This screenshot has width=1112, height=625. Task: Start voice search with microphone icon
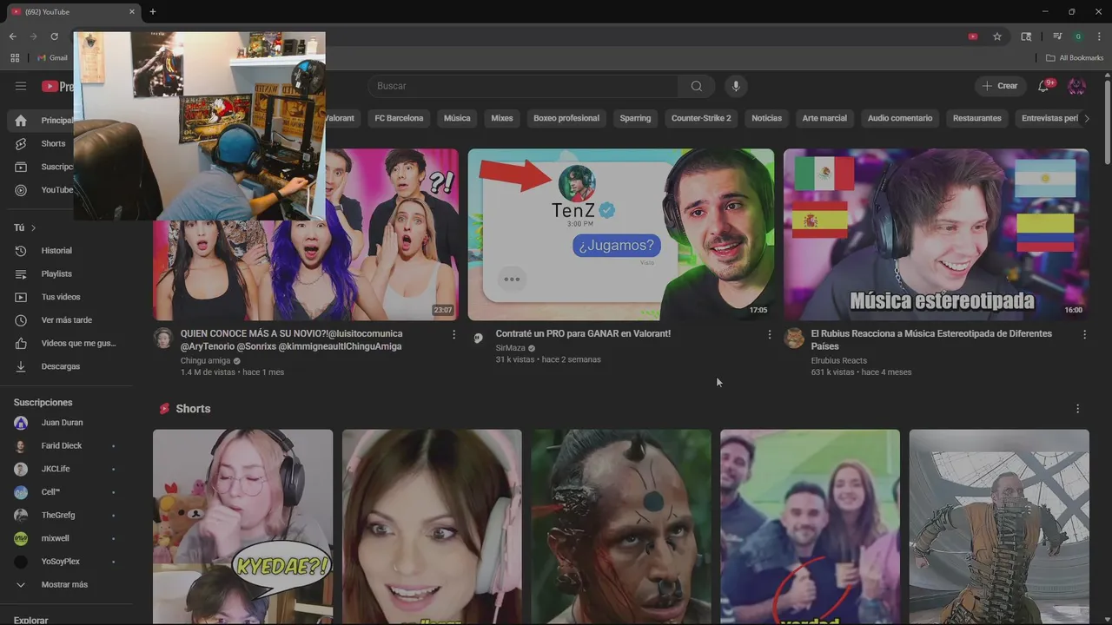736,86
